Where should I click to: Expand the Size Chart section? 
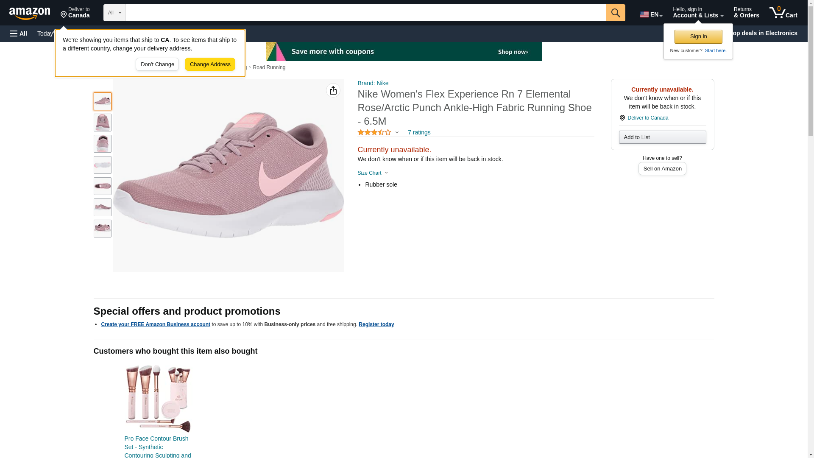coord(373,173)
